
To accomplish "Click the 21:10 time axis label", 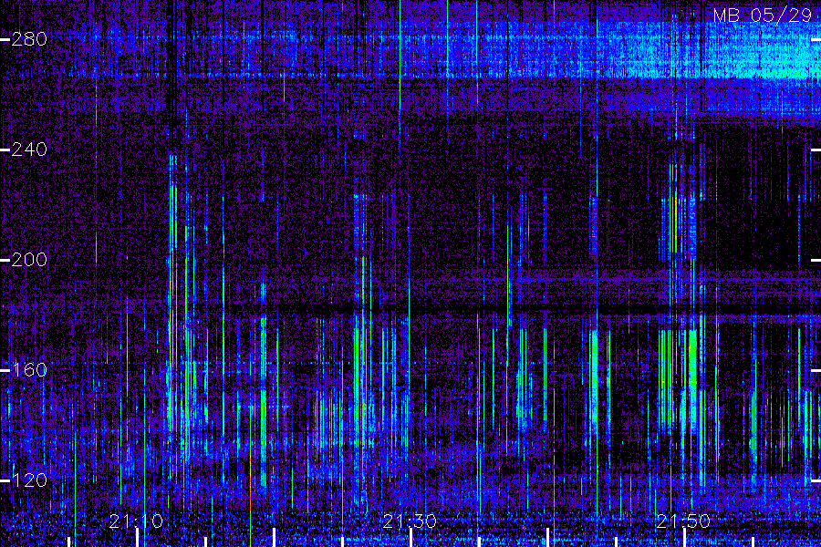I will click(136, 521).
